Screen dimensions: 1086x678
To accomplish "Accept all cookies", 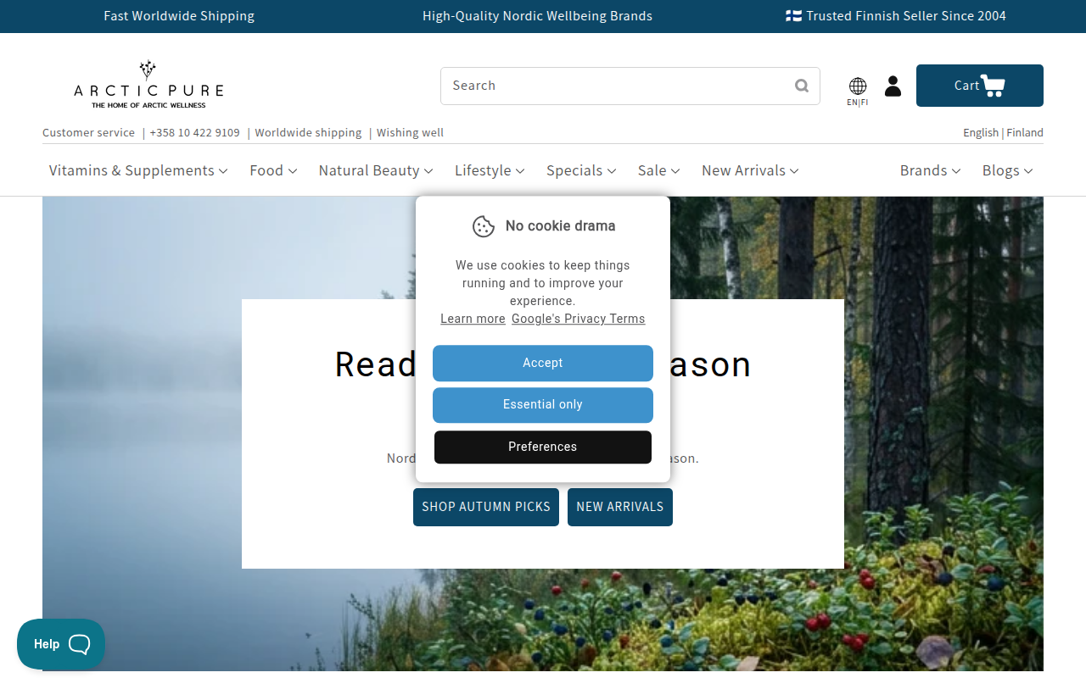I will (x=543, y=363).
